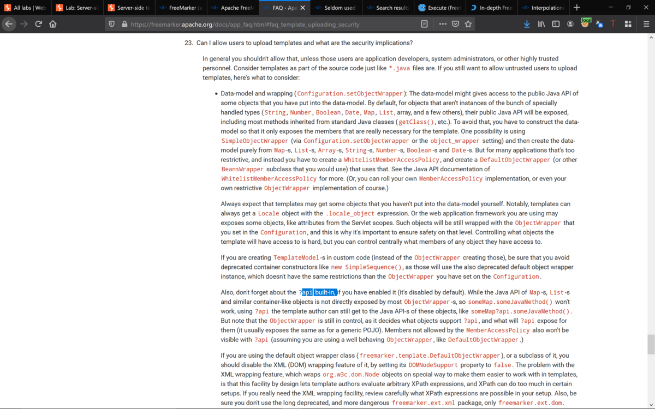Screen dimensions: 655x409
Task: Click 'someMap.someJavaMethod()' code text
Action: coord(511,302)
